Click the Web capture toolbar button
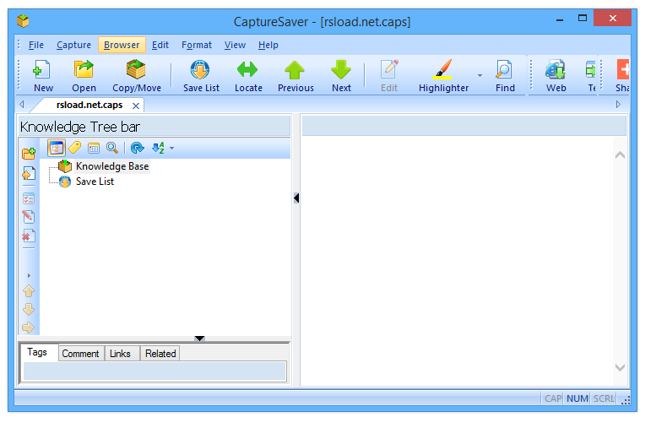The height and width of the screenshot is (439, 667). [556, 76]
